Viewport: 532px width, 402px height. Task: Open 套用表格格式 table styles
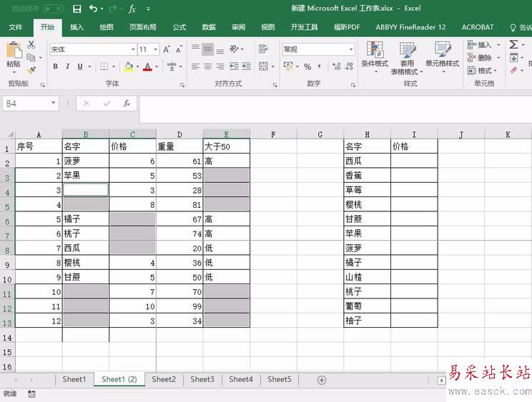coord(407,59)
